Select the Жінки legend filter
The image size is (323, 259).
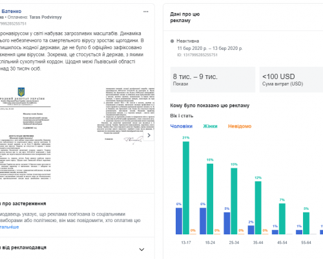tap(210, 126)
